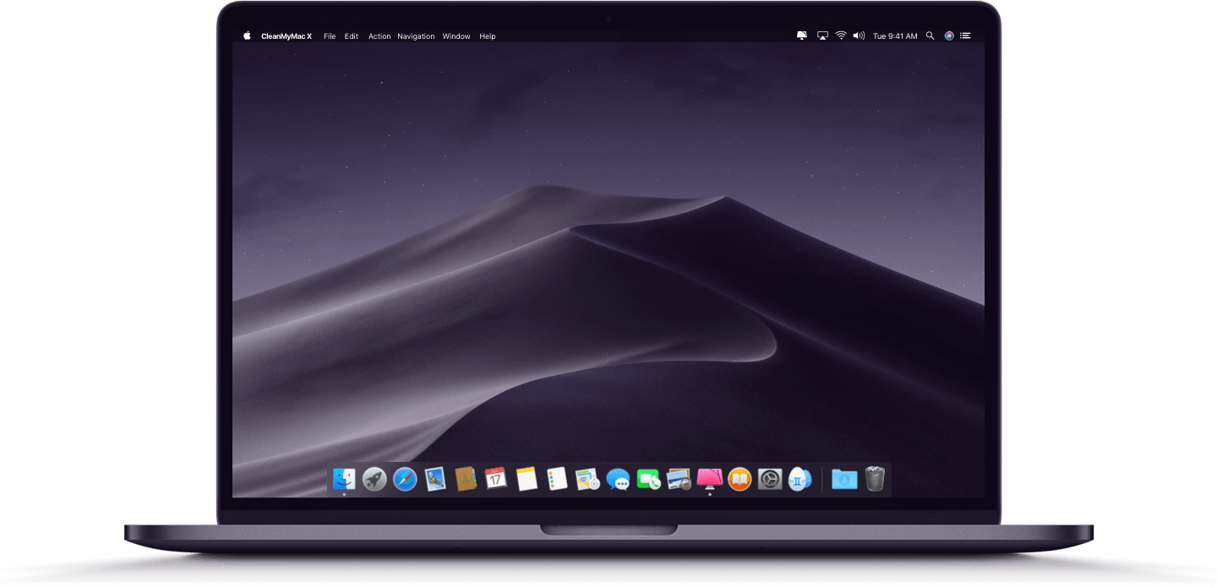Click the Spotlight search magnifier
The image size is (1217, 587).
(x=930, y=36)
